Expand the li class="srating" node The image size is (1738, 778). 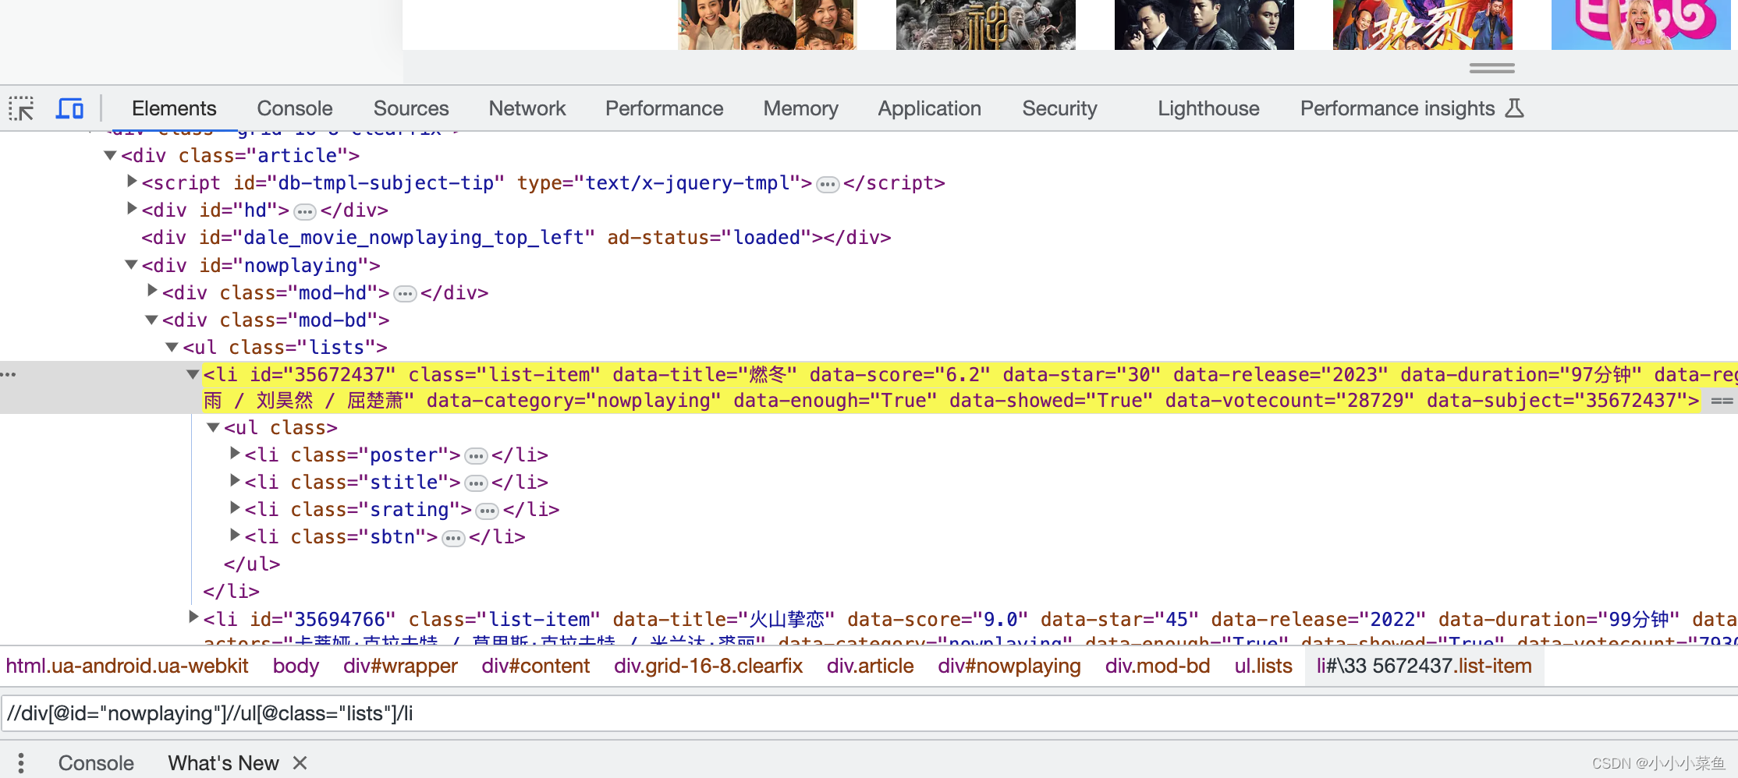click(234, 507)
